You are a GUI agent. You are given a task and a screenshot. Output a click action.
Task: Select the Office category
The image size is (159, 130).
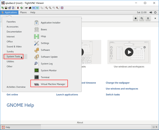[10, 42]
